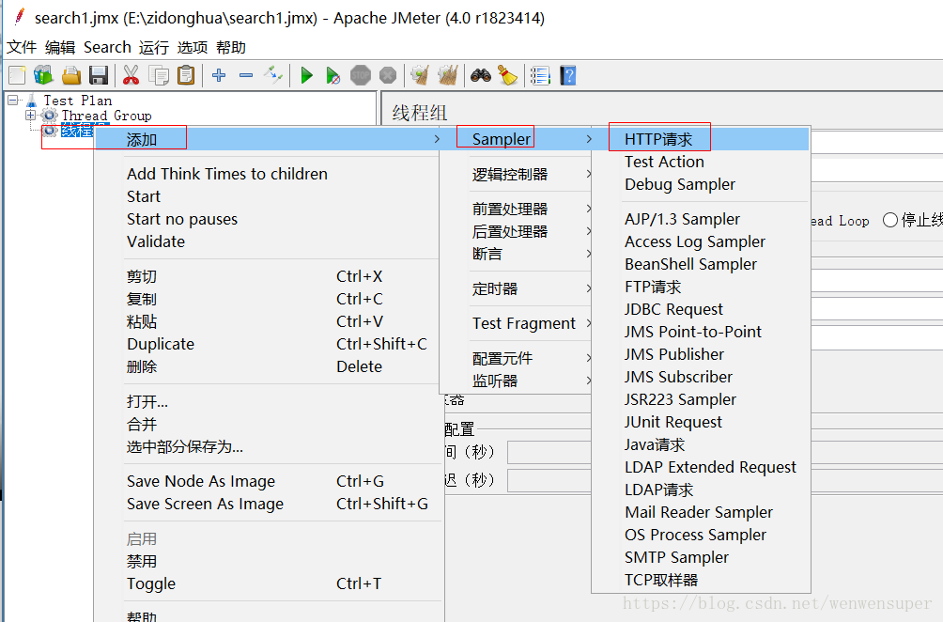Image resolution: width=943 pixels, height=622 pixels.
Task: Select the 停止线程 radio button
Action: 890,220
